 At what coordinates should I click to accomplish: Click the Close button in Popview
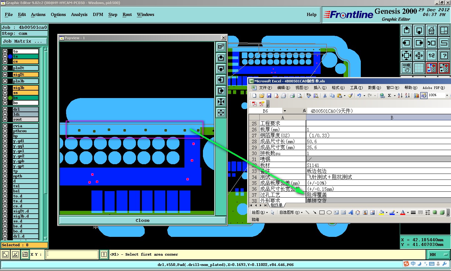coord(143,220)
